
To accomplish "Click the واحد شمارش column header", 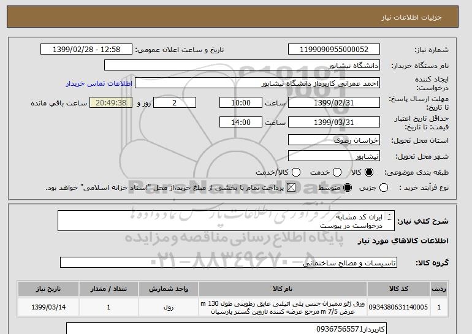I will point(169,289).
